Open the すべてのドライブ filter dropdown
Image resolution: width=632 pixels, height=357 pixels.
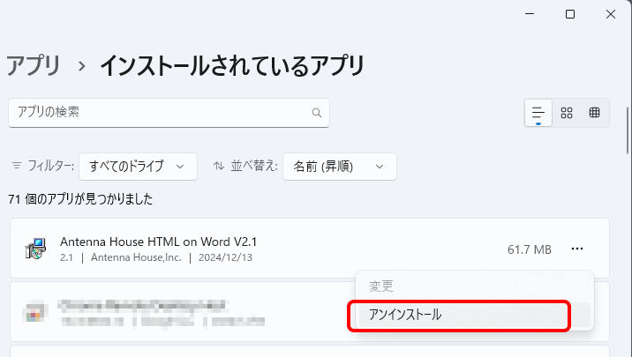pyautogui.click(x=138, y=167)
